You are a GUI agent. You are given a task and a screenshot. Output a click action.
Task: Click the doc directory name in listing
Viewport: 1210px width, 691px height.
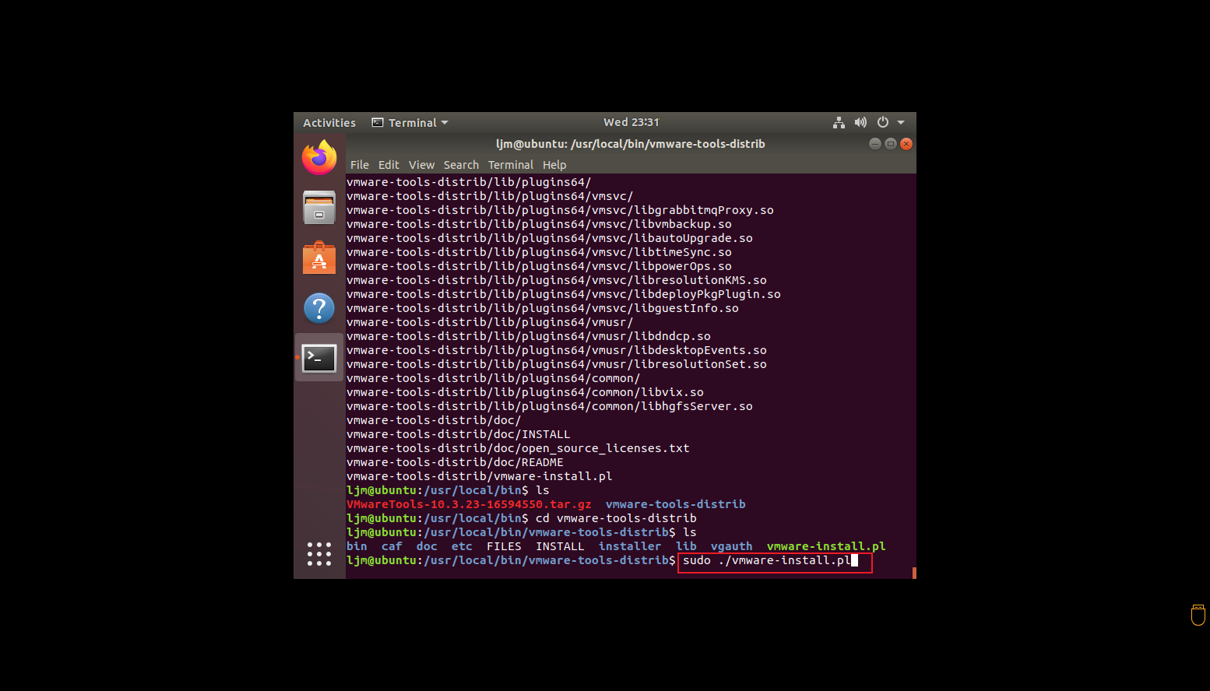(x=427, y=546)
